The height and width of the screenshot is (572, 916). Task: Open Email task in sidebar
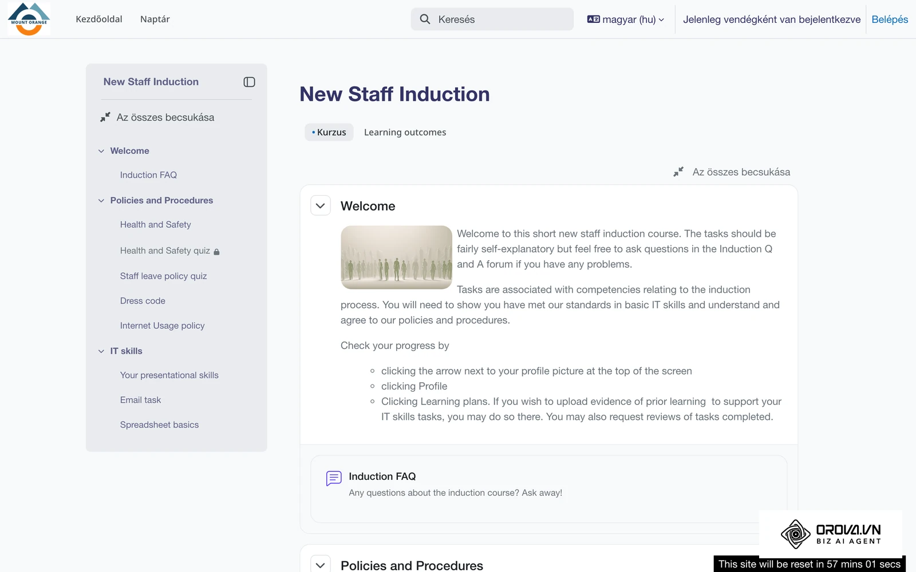click(x=140, y=400)
